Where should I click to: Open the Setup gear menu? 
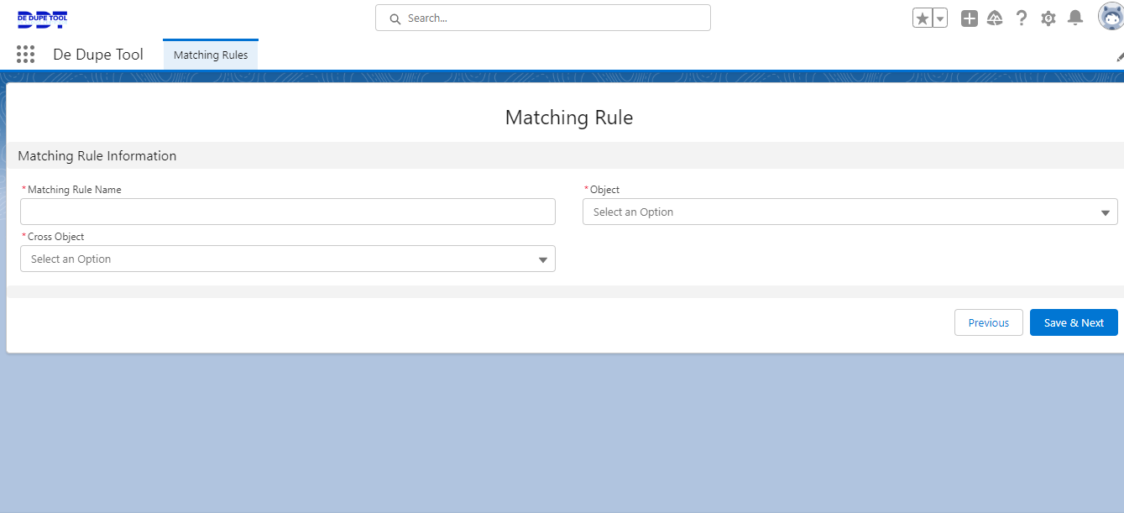pyautogui.click(x=1048, y=18)
